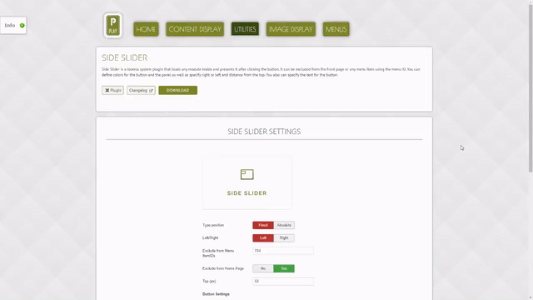This screenshot has width=533, height=300.
Task: Click the Top (px) input field
Action: 283,282
